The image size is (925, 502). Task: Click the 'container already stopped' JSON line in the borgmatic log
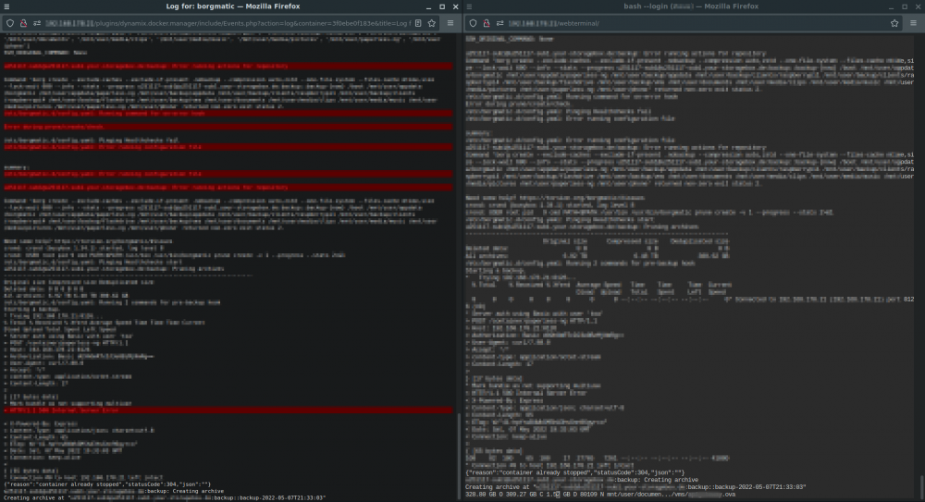pos(107,484)
